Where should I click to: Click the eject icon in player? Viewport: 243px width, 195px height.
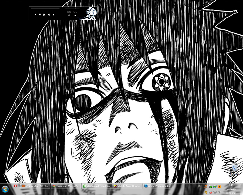69,15
